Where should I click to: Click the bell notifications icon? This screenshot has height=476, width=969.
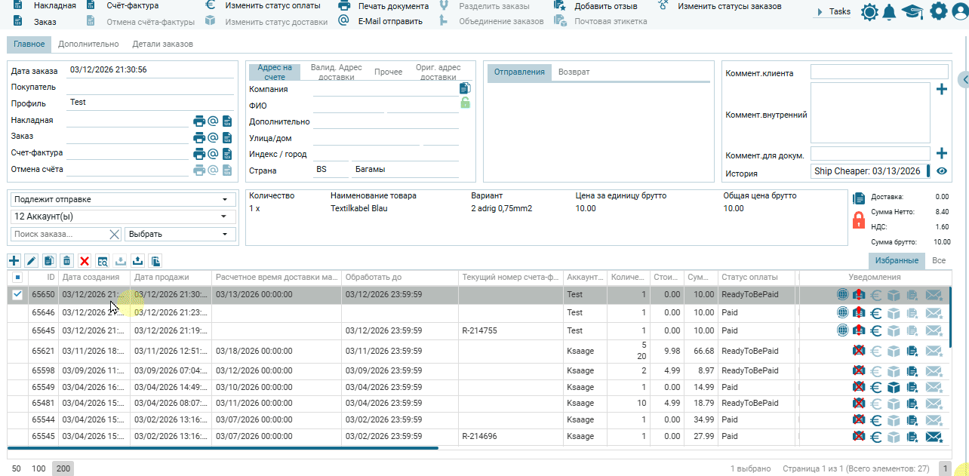(890, 12)
